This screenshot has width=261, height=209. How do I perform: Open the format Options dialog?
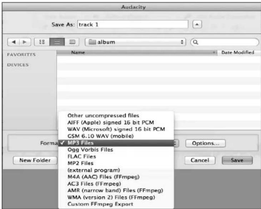coord(205,143)
